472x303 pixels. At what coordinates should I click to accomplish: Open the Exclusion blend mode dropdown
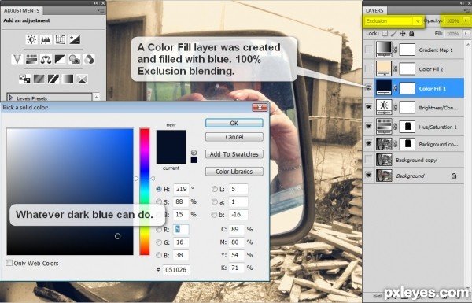tap(393, 21)
